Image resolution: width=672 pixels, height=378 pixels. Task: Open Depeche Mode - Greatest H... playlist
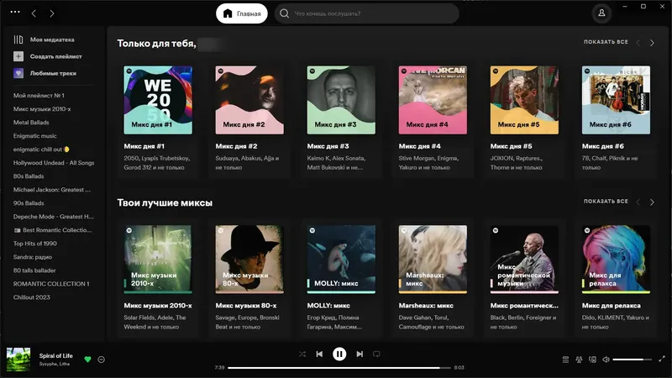[x=53, y=217]
